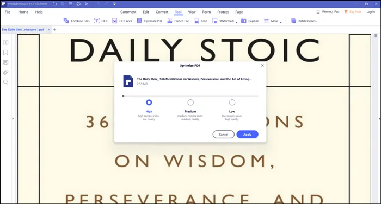The height and width of the screenshot is (204, 381).
Task: Select Low compression radio button
Action: (232, 103)
